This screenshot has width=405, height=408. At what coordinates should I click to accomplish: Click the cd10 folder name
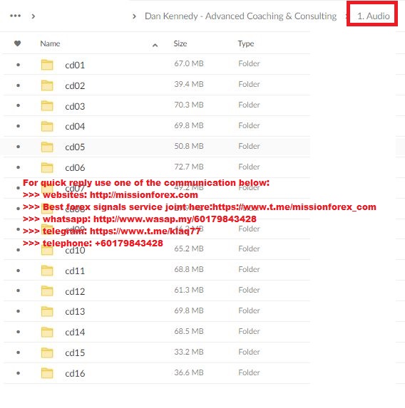coord(75,251)
